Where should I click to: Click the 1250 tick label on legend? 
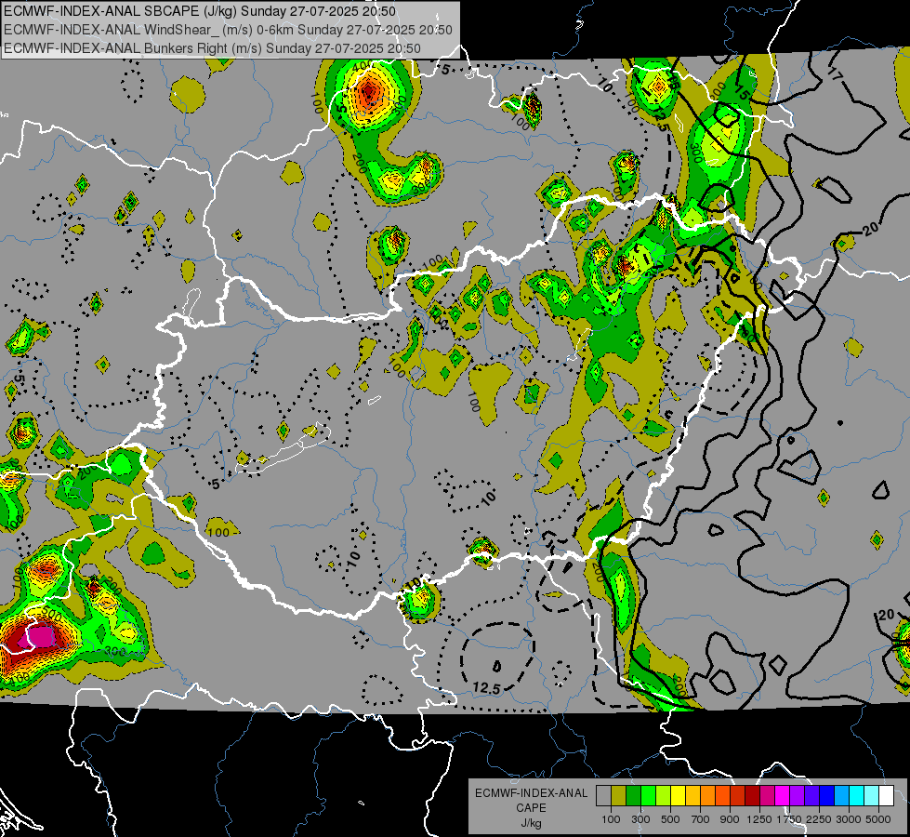759,819
